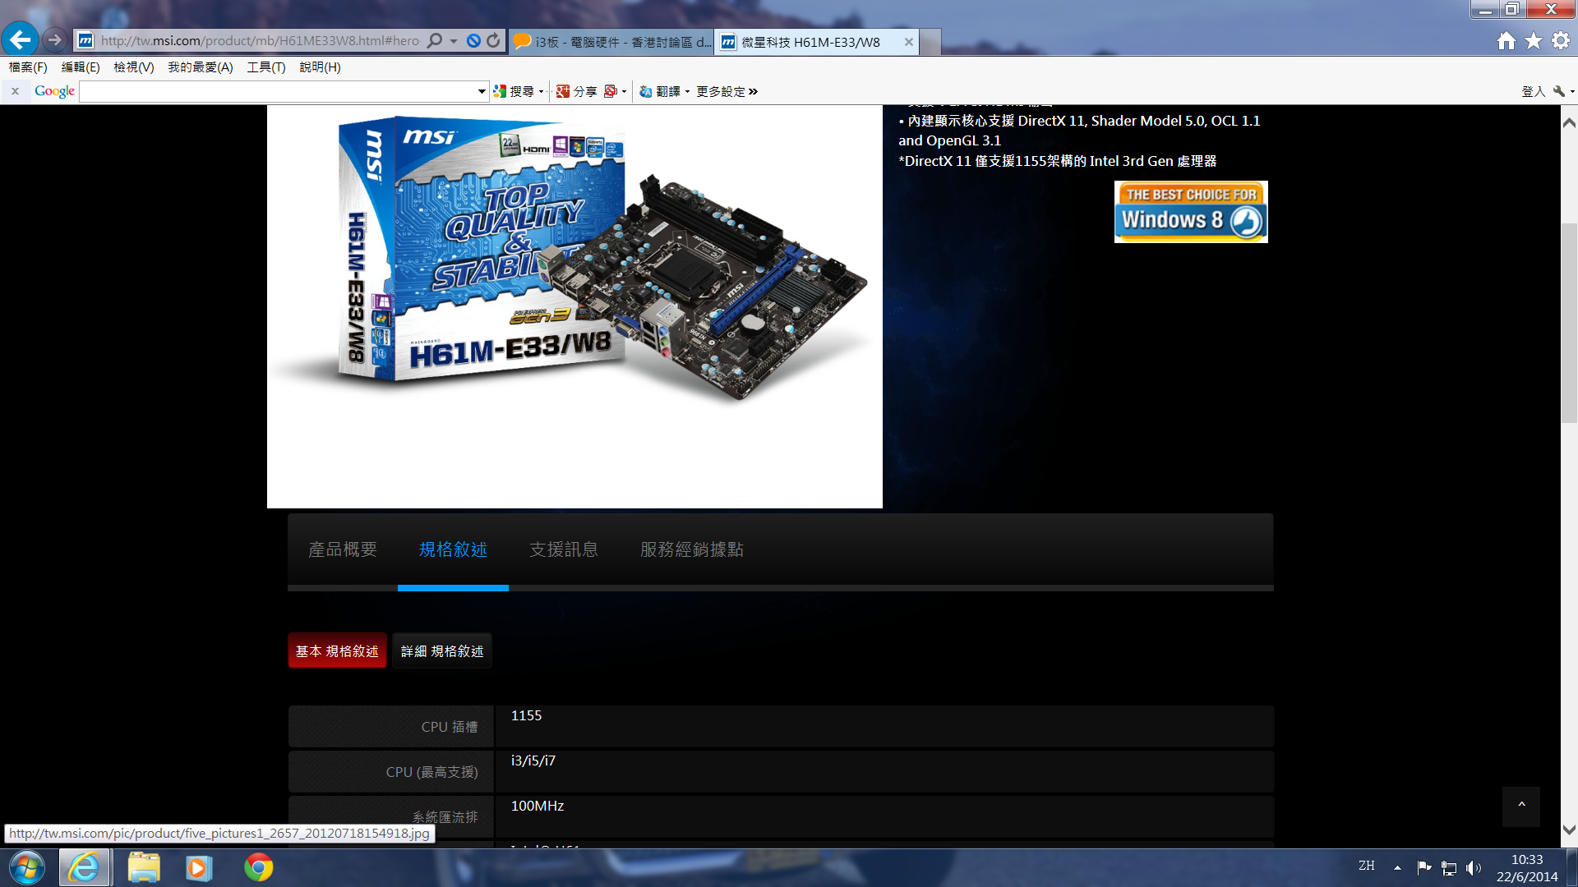
Task: Click the popup blocker icon
Action: tap(611, 91)
